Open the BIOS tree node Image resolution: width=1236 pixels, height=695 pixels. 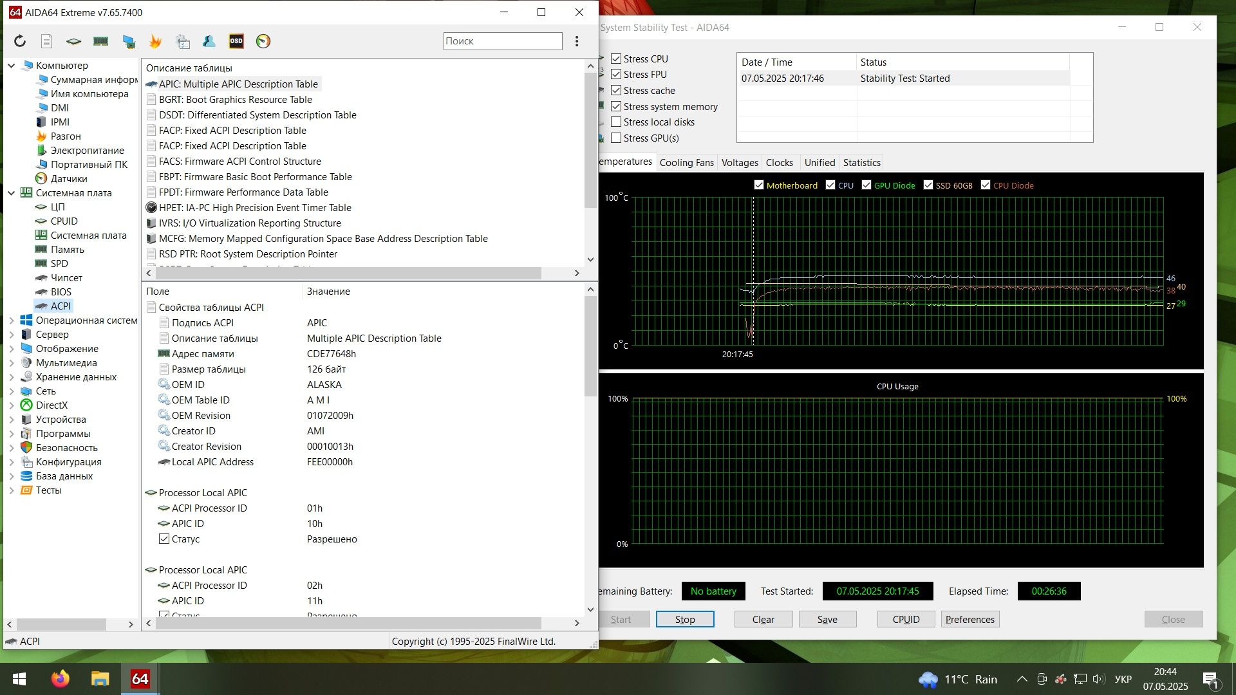coord(61,292)
